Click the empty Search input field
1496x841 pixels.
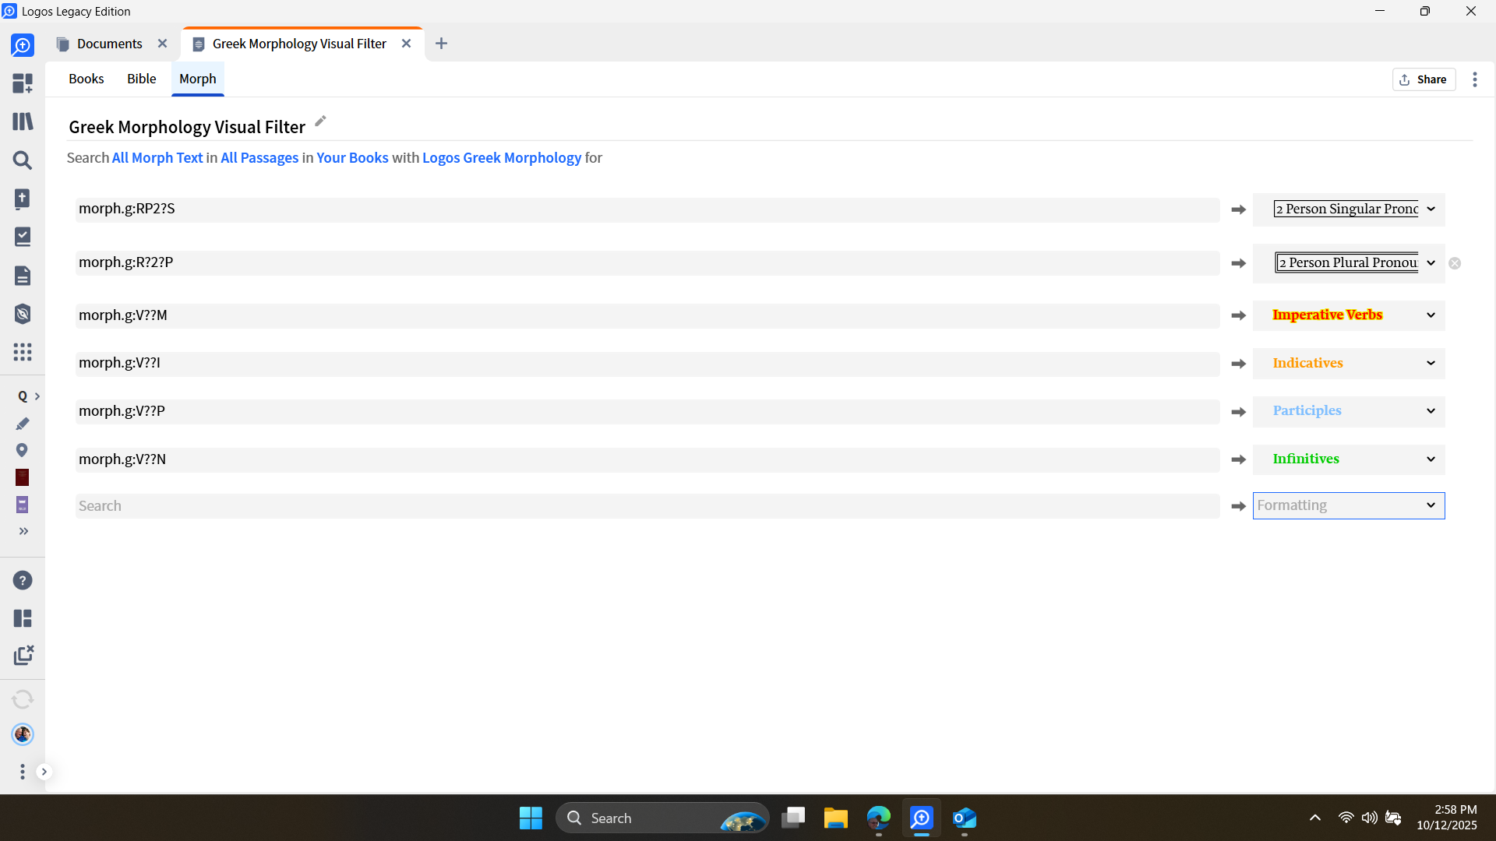coord(647,506)
